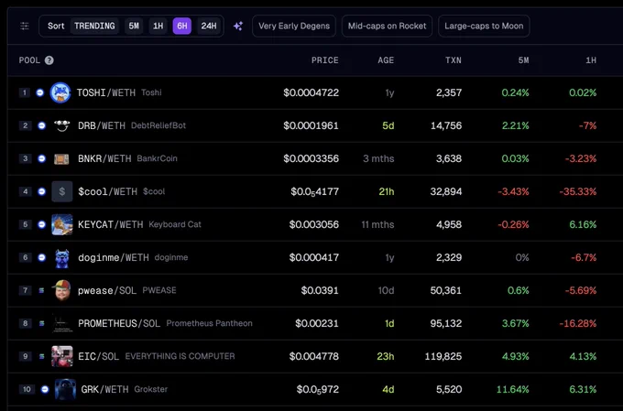
Task: Click the 3 mths age value
Action: 378,158
